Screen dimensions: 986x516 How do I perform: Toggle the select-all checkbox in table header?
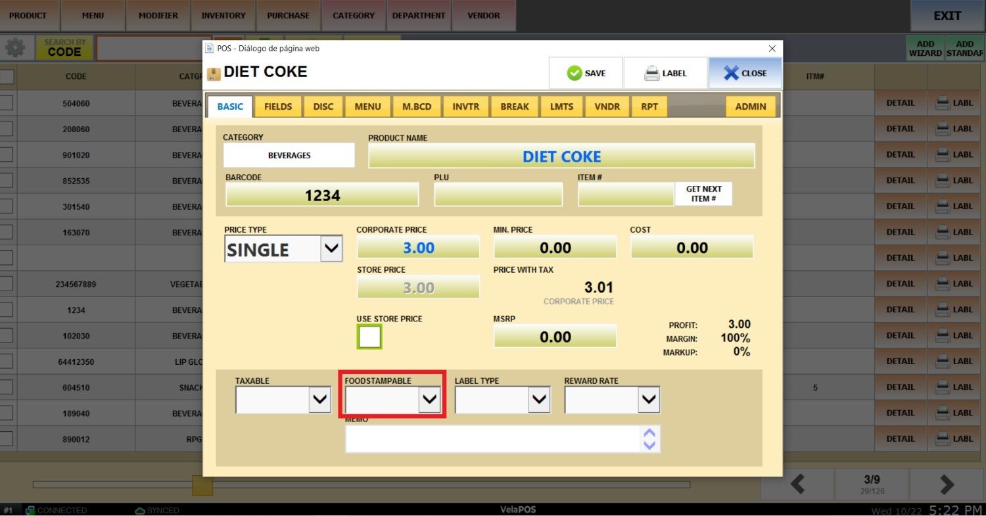click(7, 76)
